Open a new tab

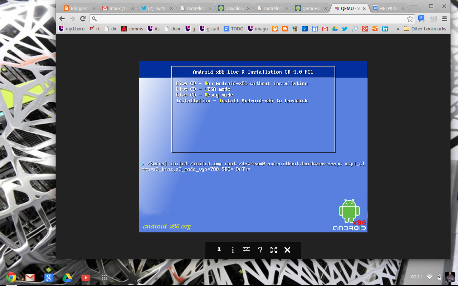click(x=415, y=8)
